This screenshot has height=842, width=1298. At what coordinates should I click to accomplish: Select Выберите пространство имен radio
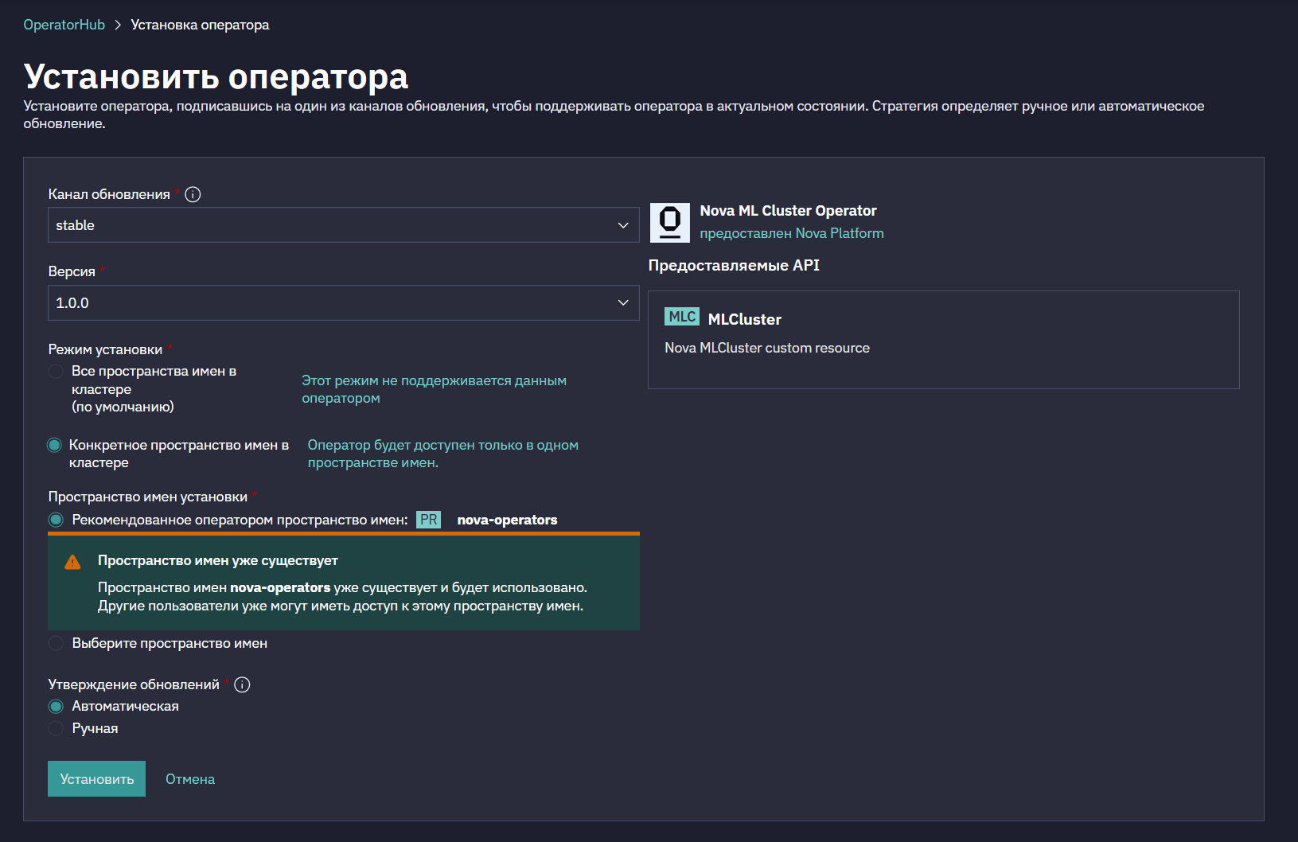pos(56,643)
